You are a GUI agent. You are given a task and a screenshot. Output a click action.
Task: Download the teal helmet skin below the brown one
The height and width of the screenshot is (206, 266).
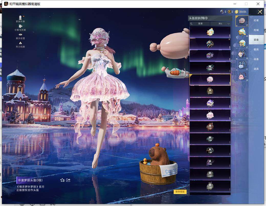(x=210, y=139)
